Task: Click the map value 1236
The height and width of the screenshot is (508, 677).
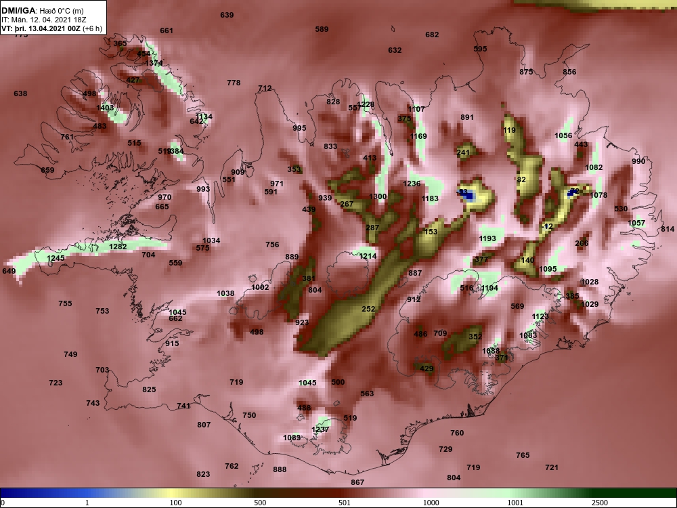Action: point(412,184)
